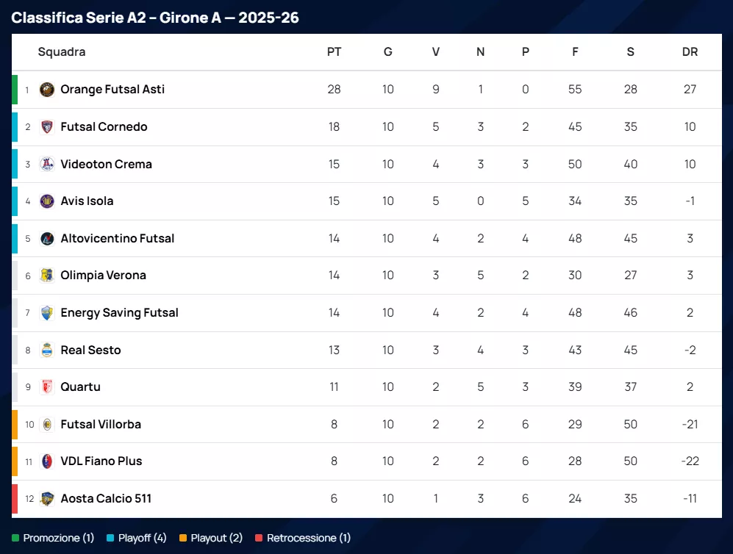Click the Quartu red shield logo
The image size is (733, 554).
pos(47,387)
